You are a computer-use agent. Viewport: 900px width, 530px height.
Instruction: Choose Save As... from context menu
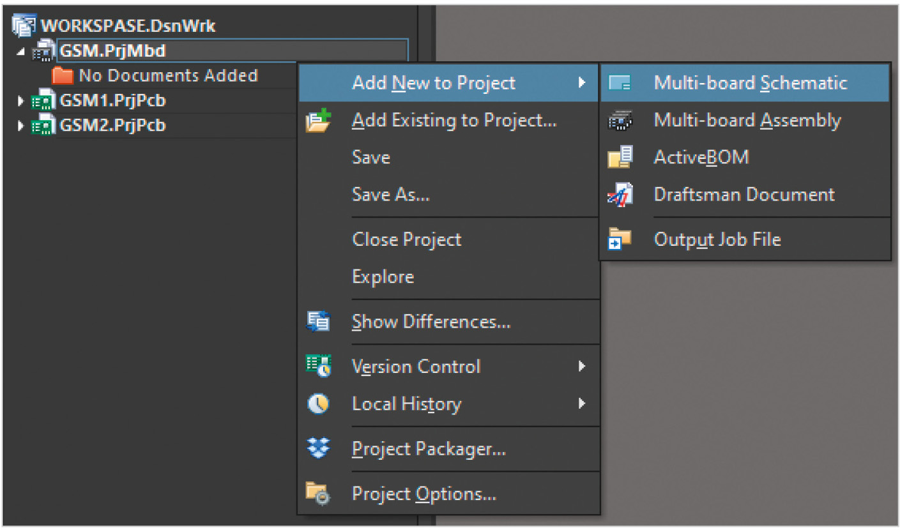[390, 194]
